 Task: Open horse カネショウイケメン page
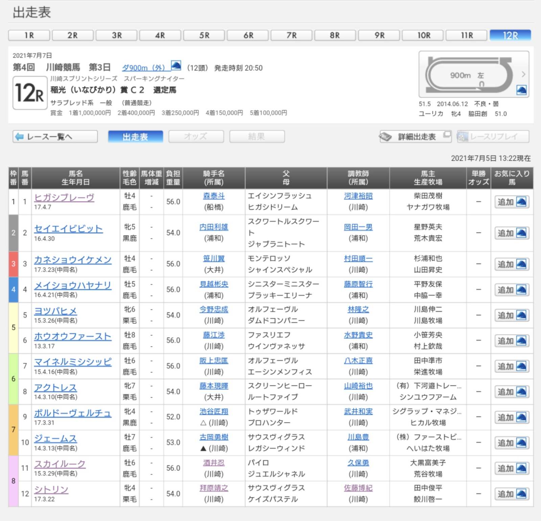[73, 260]
